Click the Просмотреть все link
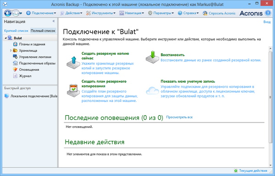The height and width of the screenshot is (176, 275). coord(179,117)
